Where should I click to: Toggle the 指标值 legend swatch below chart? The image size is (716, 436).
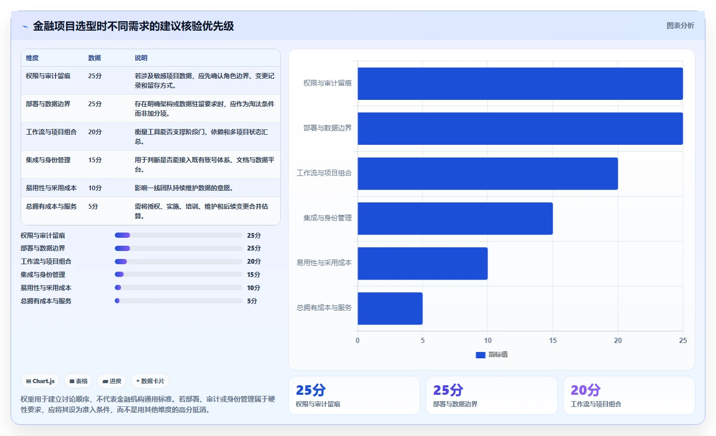(x=480, y=355)
